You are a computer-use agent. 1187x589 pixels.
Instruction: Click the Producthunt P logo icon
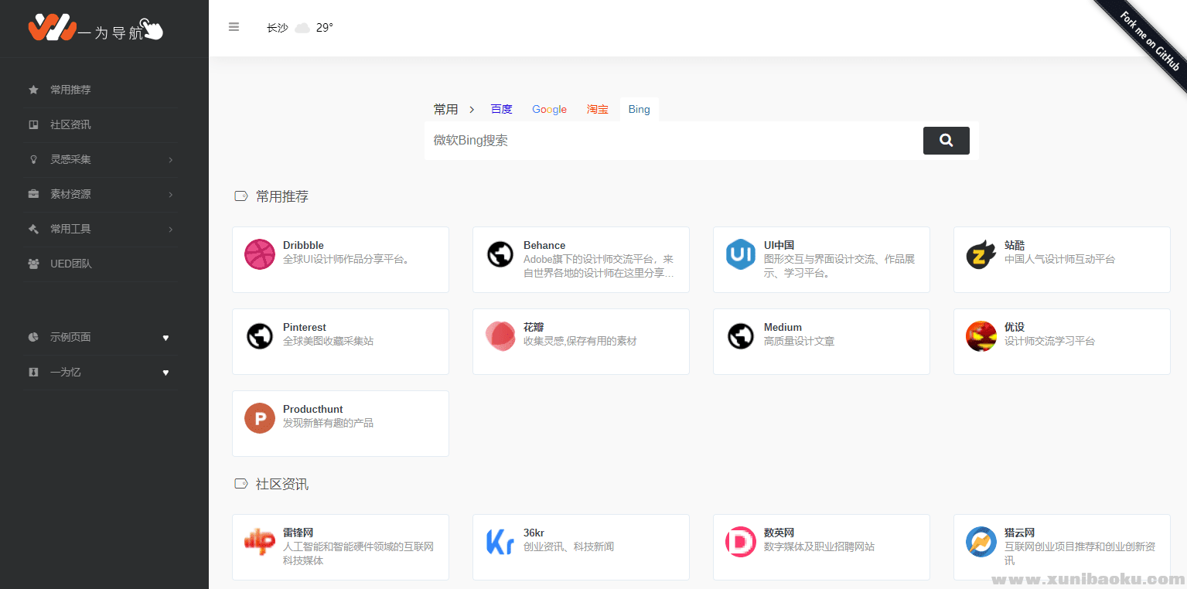point(260,418)
